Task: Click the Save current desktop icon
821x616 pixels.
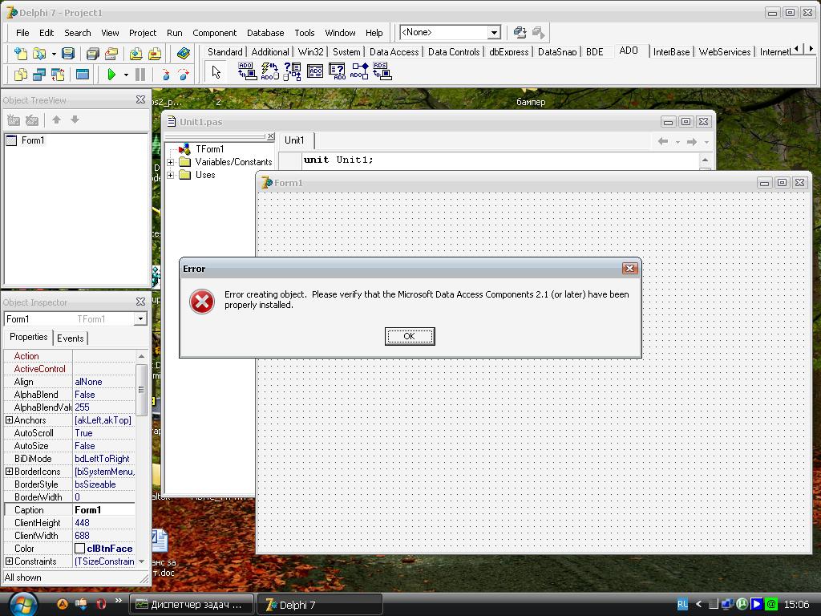Action: (520, 32)
